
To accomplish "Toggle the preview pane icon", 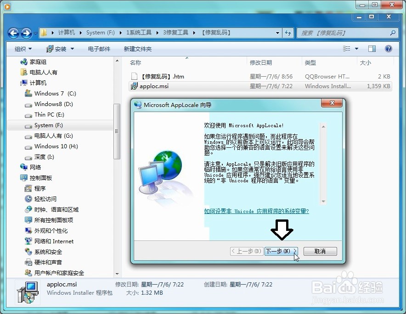I will pos(372,49).
